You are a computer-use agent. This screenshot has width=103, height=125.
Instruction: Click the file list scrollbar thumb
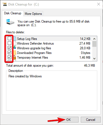[94, 44]
